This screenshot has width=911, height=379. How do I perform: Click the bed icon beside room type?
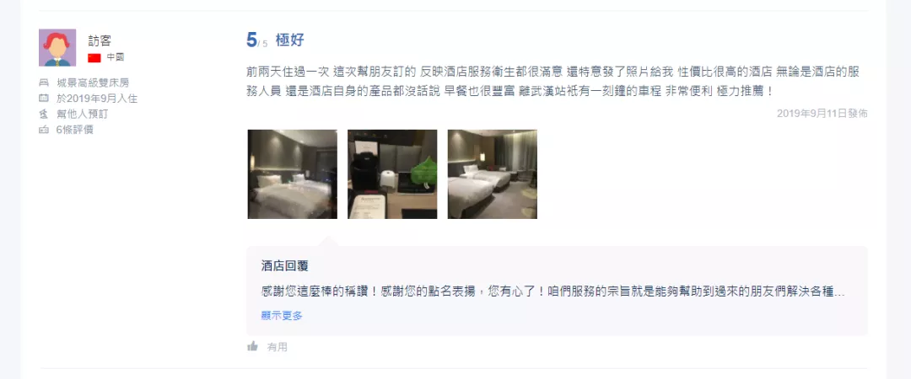coord(44,83)
